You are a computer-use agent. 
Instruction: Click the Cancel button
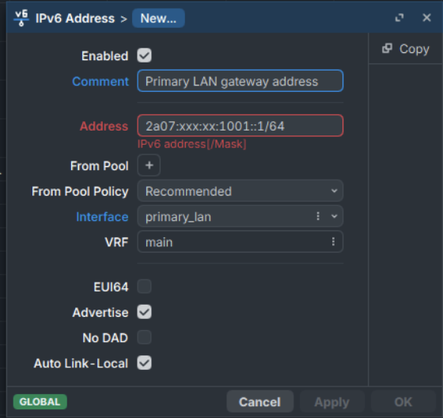pos(260,401)
